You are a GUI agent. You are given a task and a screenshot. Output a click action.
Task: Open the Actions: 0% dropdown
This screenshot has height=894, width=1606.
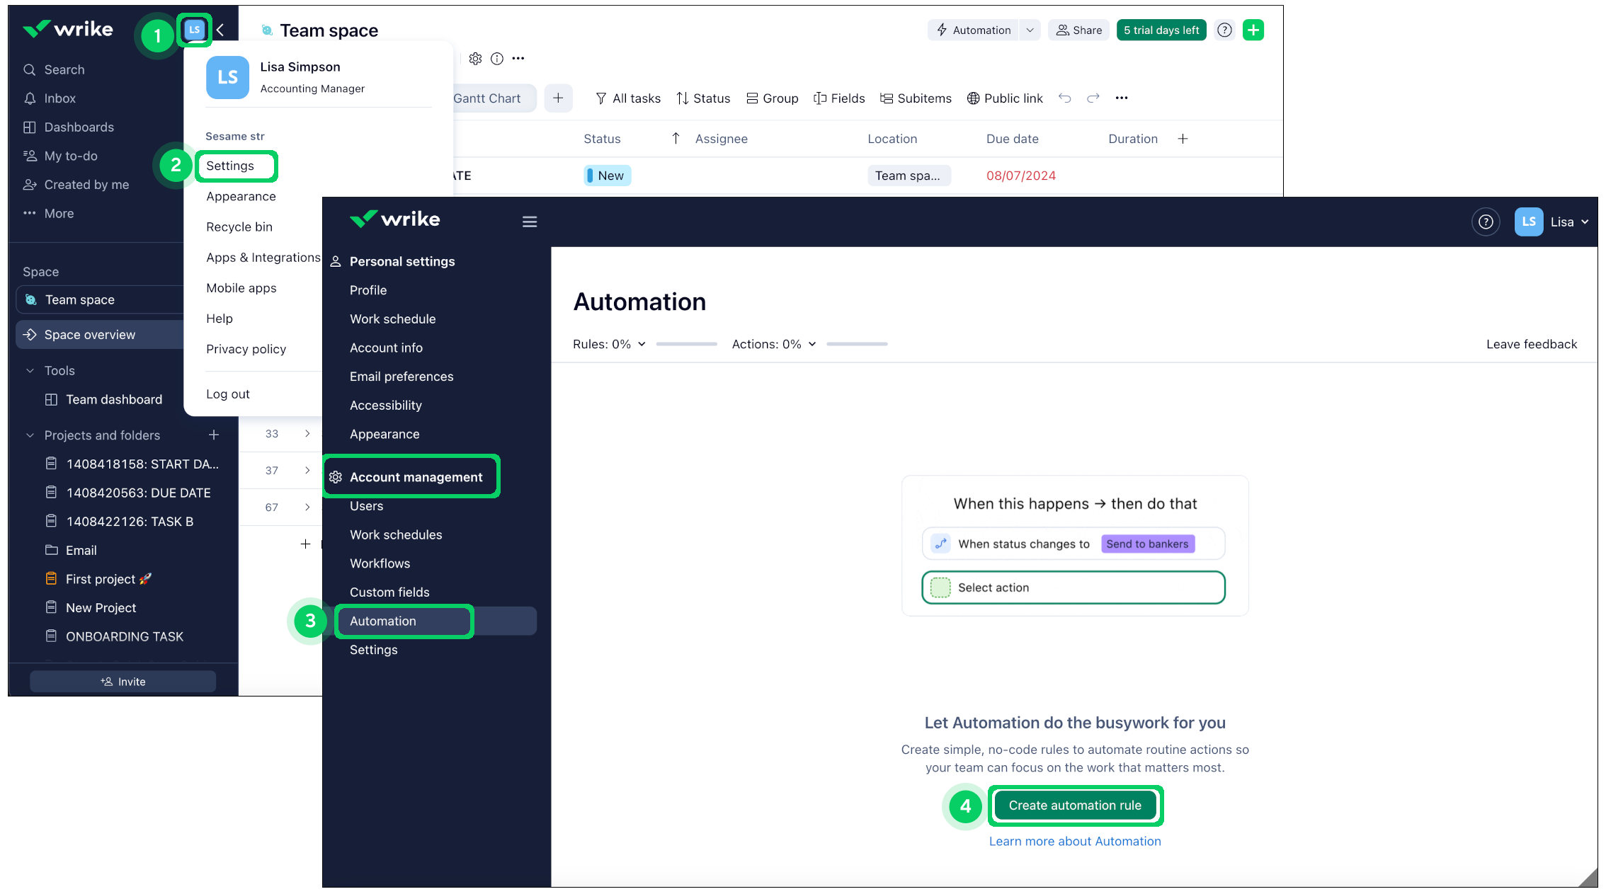click(774, 344)
